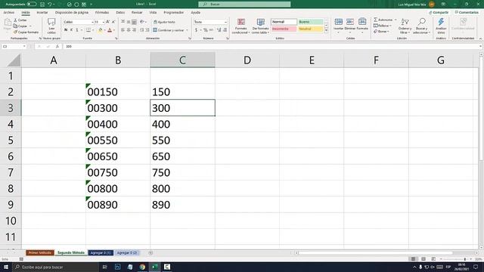
Task: Click the Name Box showing C3
Action: [14, 46]
